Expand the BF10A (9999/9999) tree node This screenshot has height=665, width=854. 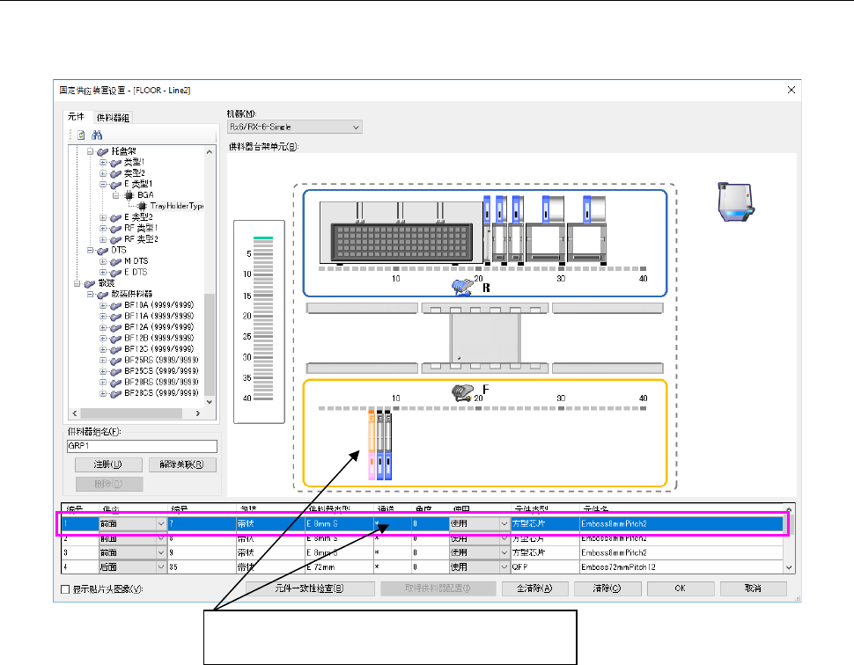(103, 304)
